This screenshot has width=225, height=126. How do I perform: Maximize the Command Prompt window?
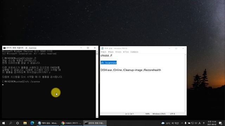[88, 48]
